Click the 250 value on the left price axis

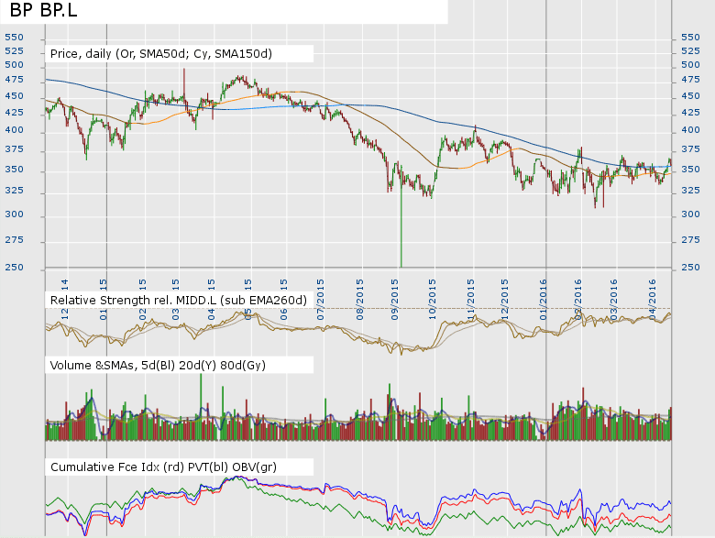tap(14, 268)
